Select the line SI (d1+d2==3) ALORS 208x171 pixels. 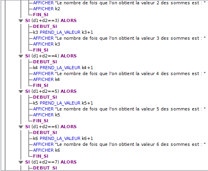click(51, 20)
